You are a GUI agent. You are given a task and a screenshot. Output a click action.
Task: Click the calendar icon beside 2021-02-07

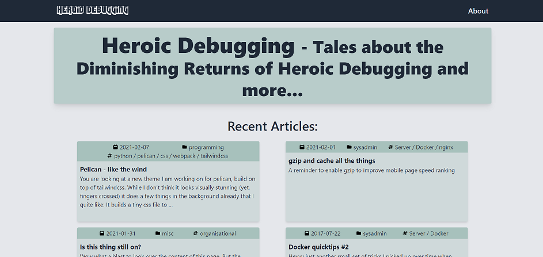(115, 147)
